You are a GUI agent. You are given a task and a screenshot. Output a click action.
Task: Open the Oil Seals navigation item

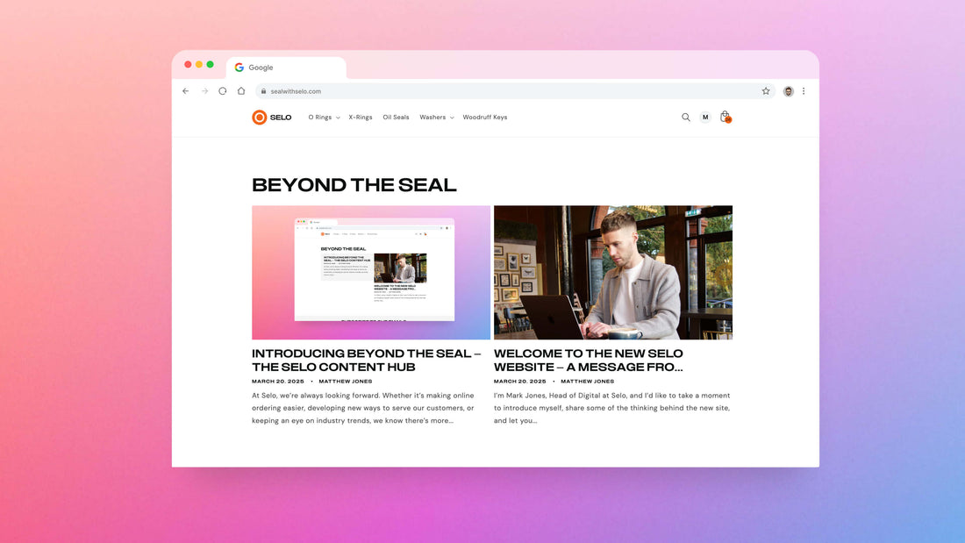(396, 118)
